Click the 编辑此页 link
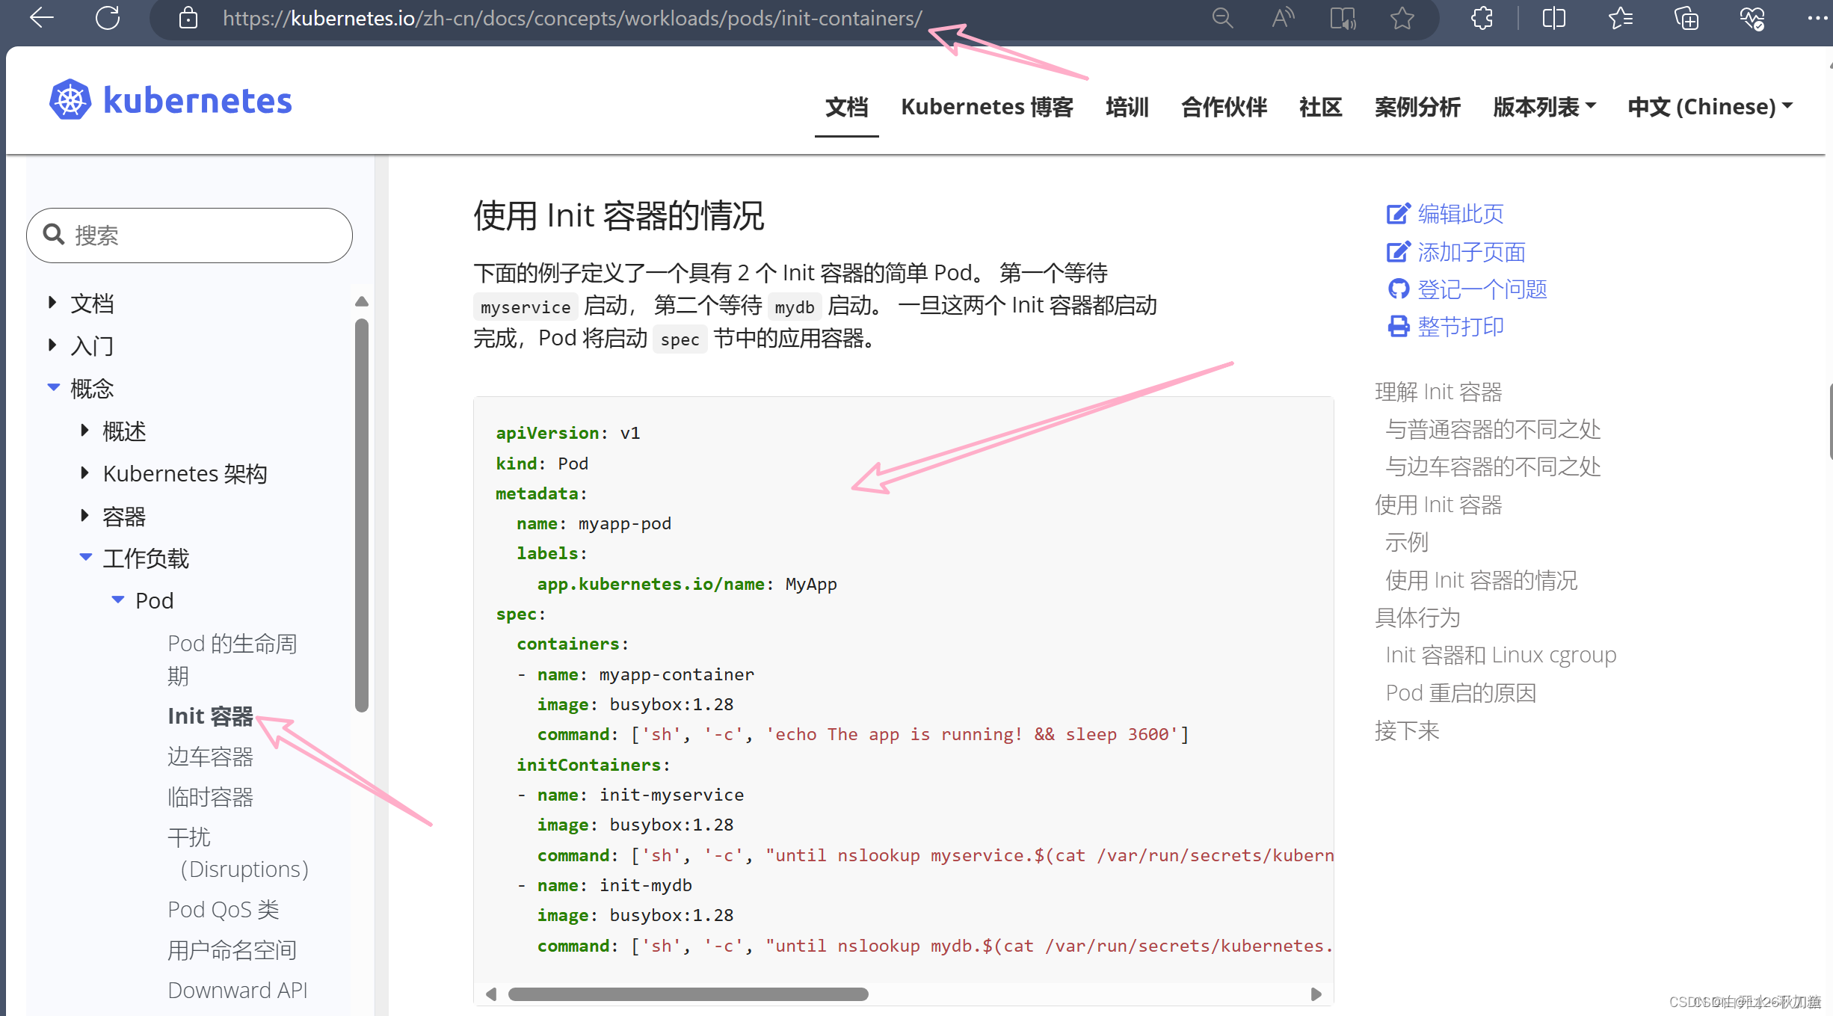 click(x=1461, y=214)
